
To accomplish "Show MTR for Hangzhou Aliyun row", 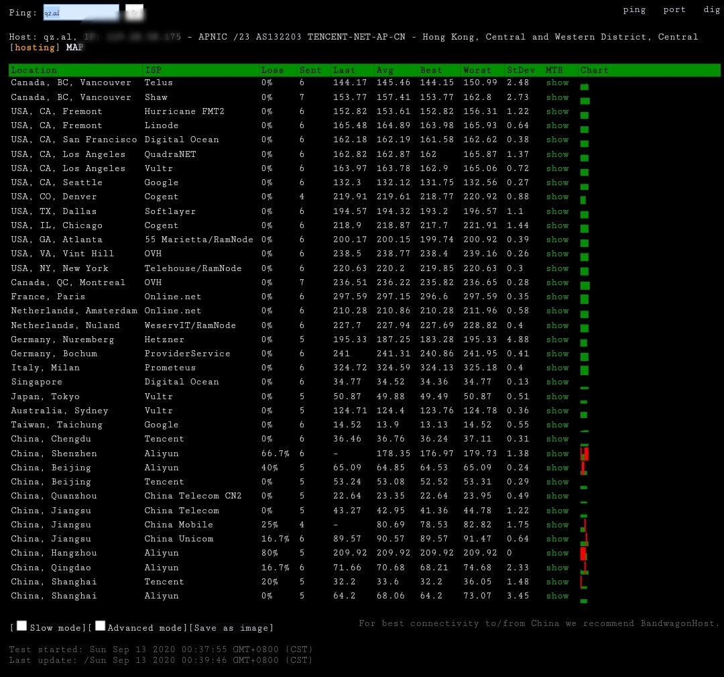I will pos(557,553).
